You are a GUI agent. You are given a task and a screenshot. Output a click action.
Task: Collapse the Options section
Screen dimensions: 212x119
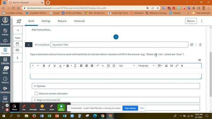tap(116, 86)
